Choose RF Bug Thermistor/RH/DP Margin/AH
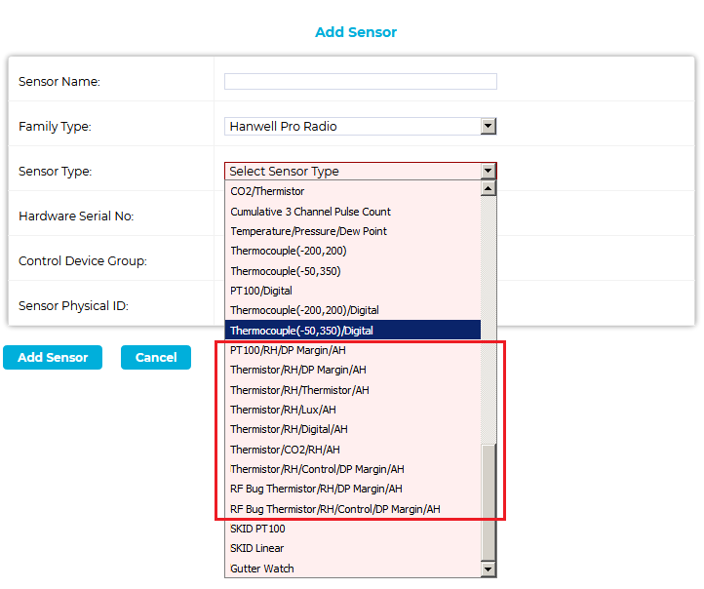This screenshot has width=704, height=589. pyautogui.click(x=316, y=489)
